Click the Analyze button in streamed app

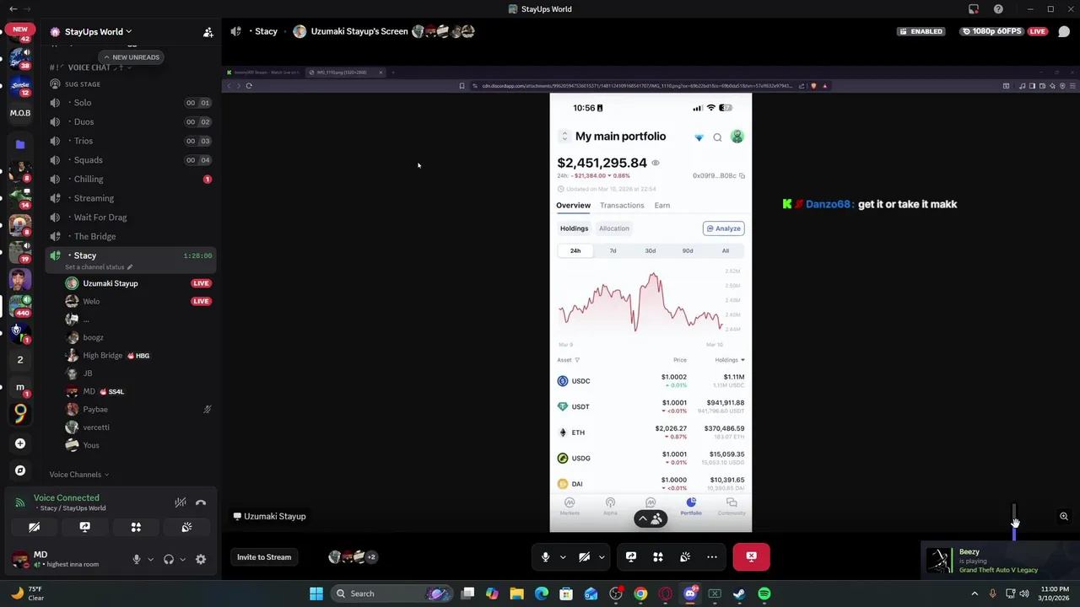pos(724,228)
